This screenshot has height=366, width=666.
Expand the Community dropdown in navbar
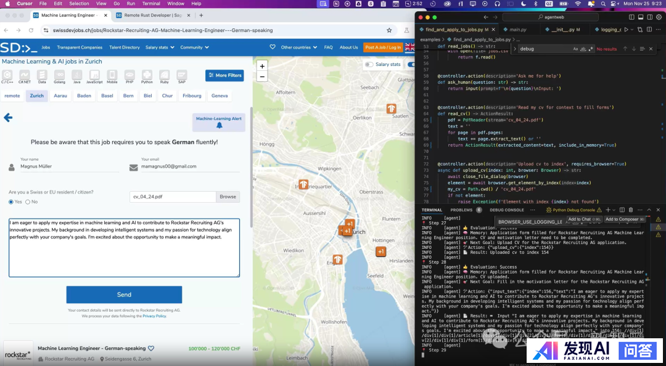point(194,47)
